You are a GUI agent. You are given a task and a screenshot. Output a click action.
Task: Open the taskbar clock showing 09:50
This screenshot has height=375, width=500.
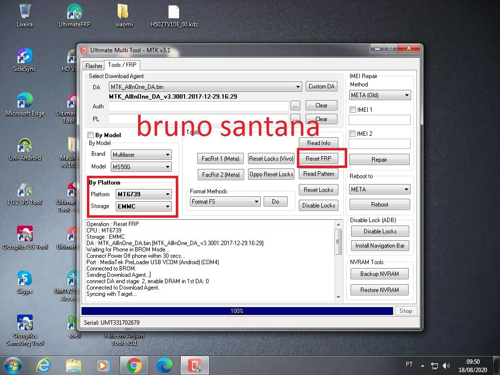coord(473,366)
